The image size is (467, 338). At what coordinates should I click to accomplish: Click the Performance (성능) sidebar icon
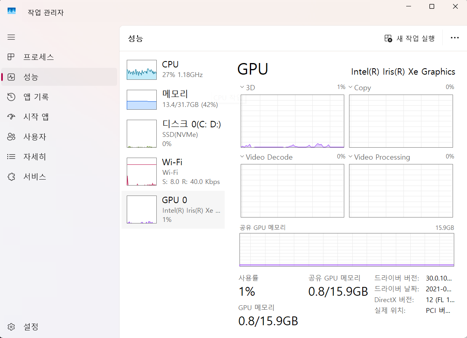[x=11, y=77]
